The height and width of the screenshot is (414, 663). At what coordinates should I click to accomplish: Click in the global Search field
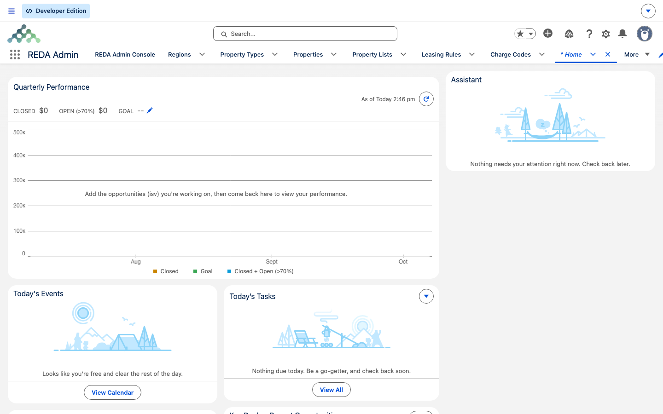[305, 34]
